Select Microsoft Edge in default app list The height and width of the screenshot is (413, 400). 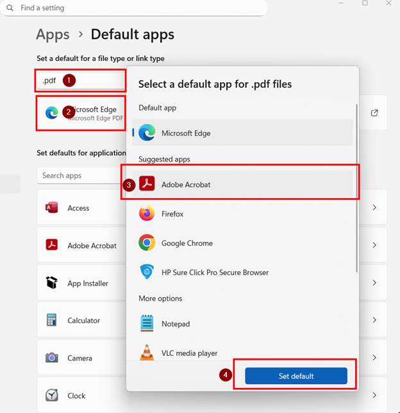click(242, 133)
